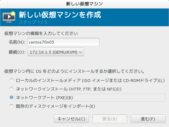
Task: Select 既存のディスクイメージをインポート radio option
Action: [12, 106]
